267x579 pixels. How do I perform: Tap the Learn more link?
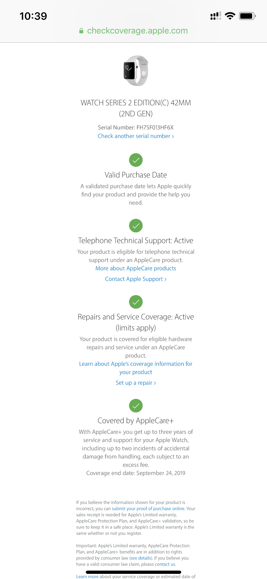point(87,576)
